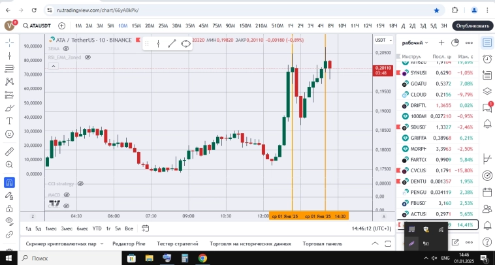Select the 45M timeframe
Viewport: 495px width, 265px height.
[203, 25]
